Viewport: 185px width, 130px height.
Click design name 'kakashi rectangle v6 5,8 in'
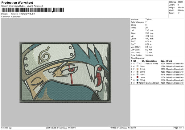pyautogui.click(x=23, y=14)
